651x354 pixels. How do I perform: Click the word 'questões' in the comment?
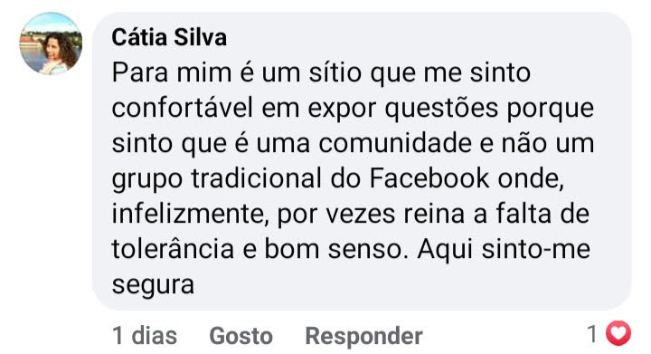coord(441,109)
